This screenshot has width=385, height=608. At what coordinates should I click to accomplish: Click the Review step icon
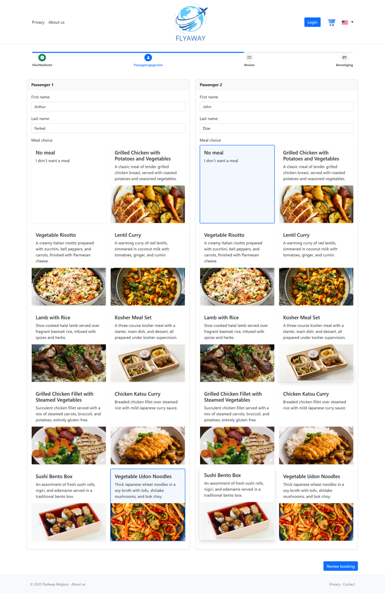click(x=249, y=58)
